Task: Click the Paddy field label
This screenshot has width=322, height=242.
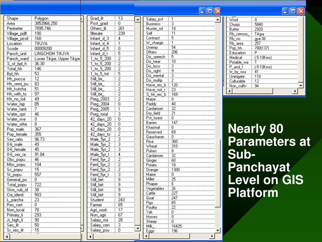Action: click(x=151, y=104)
